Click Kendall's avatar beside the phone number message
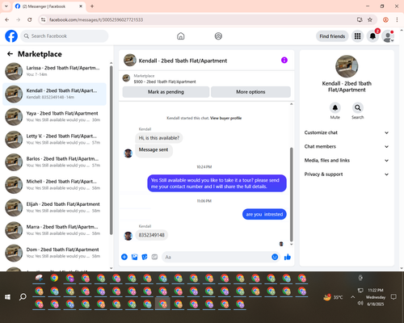The width and height of the screenshot is (404, 323). pyautogui.click(x=128, y=236)
